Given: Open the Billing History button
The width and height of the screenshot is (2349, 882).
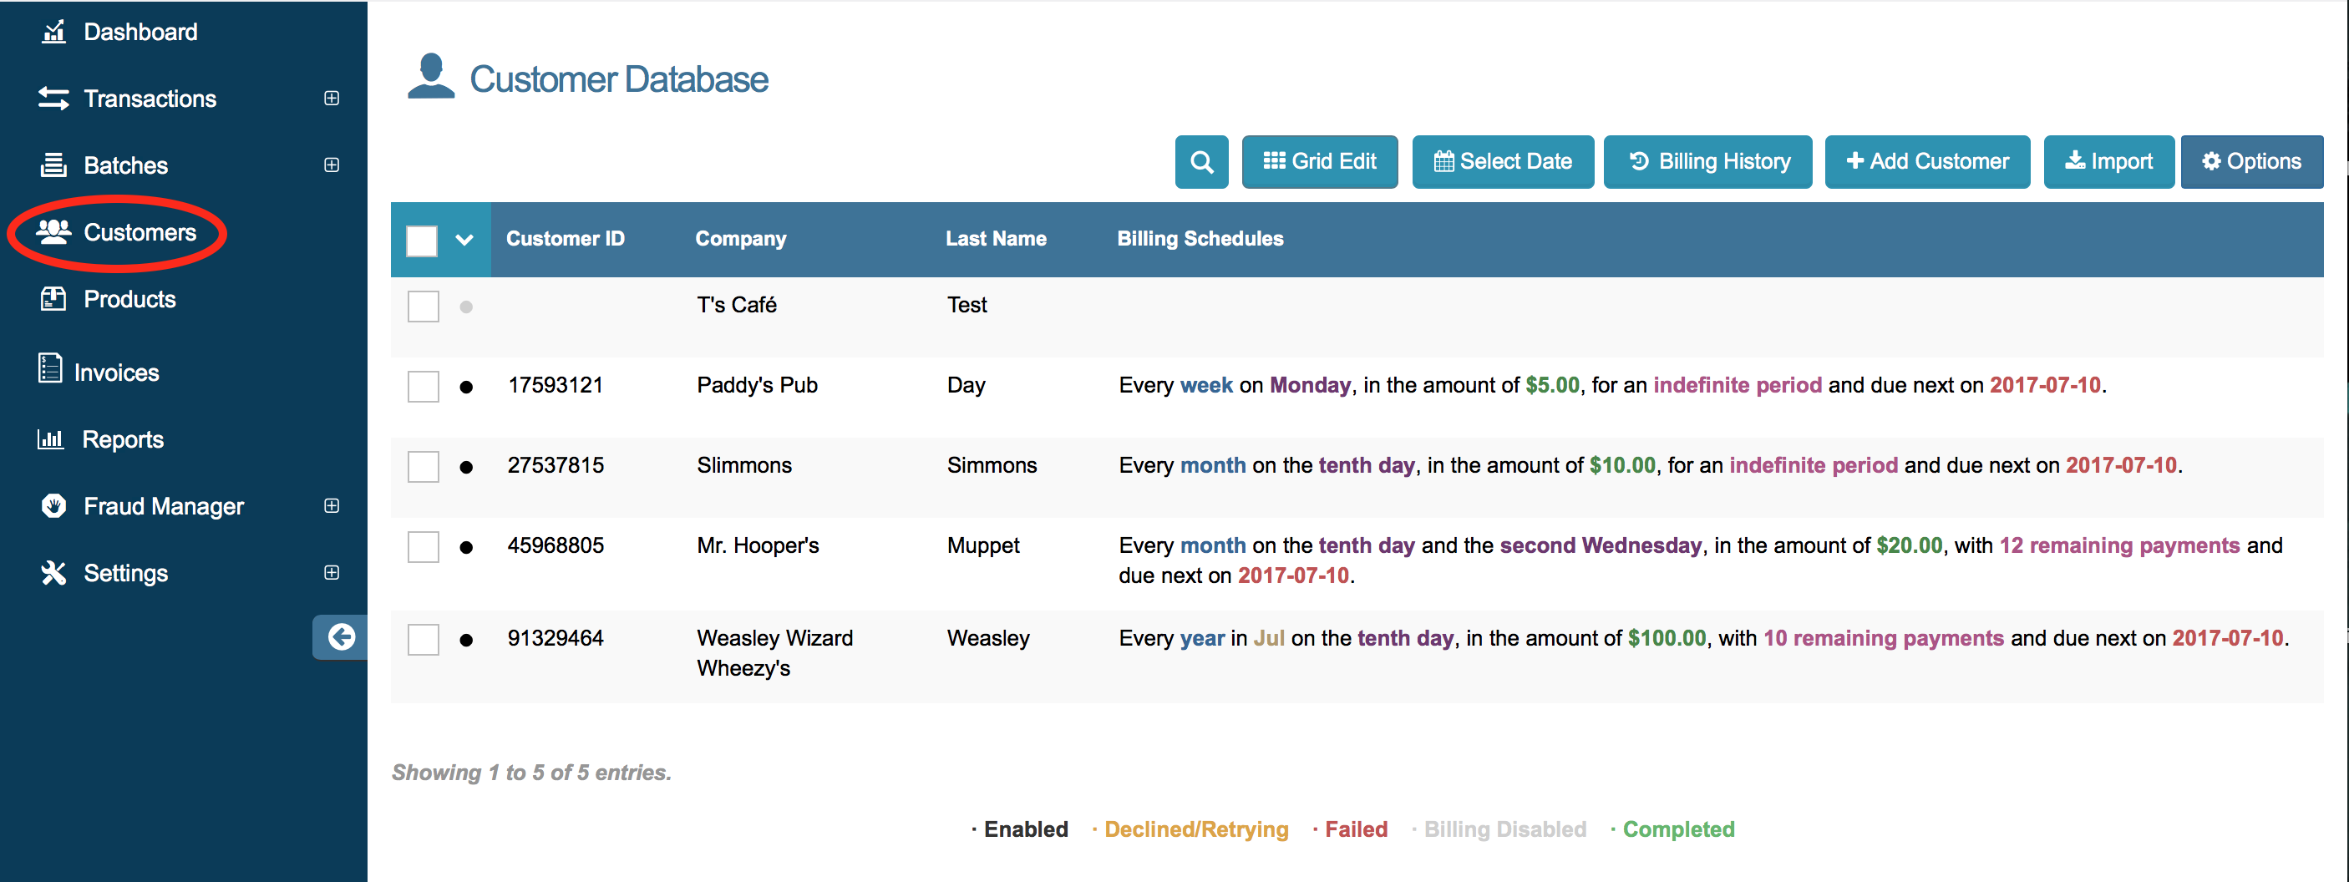Looking at the screenshot, I should point(1707,162).
